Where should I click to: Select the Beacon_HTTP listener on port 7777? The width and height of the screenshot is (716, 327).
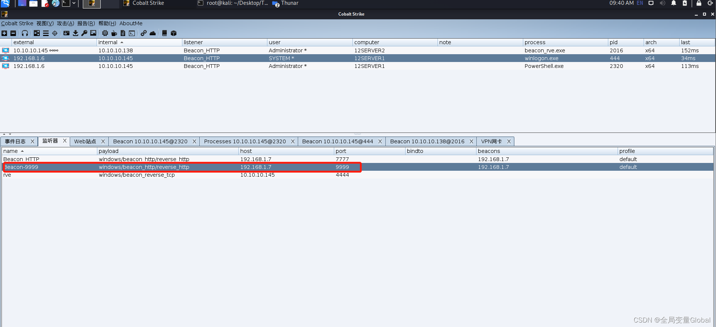(358, 159)
